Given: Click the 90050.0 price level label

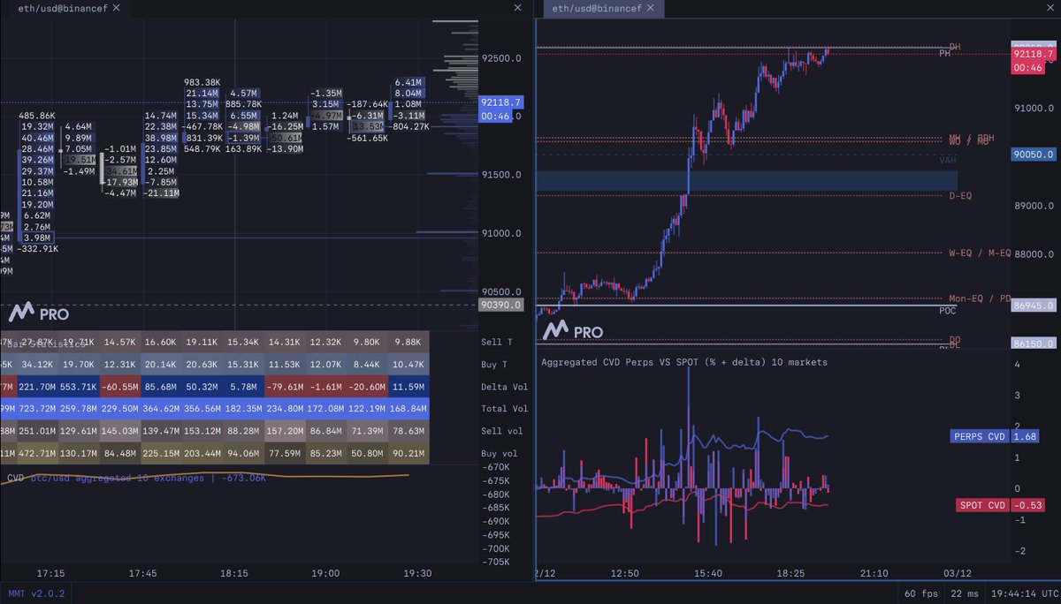Looking at the screenshot, I should coord(1034,154).
